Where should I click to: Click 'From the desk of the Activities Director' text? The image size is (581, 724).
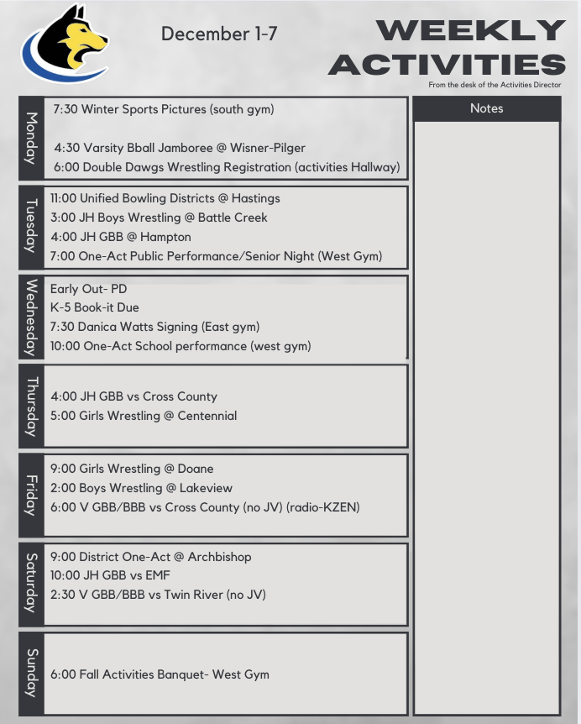coord(495,85)
